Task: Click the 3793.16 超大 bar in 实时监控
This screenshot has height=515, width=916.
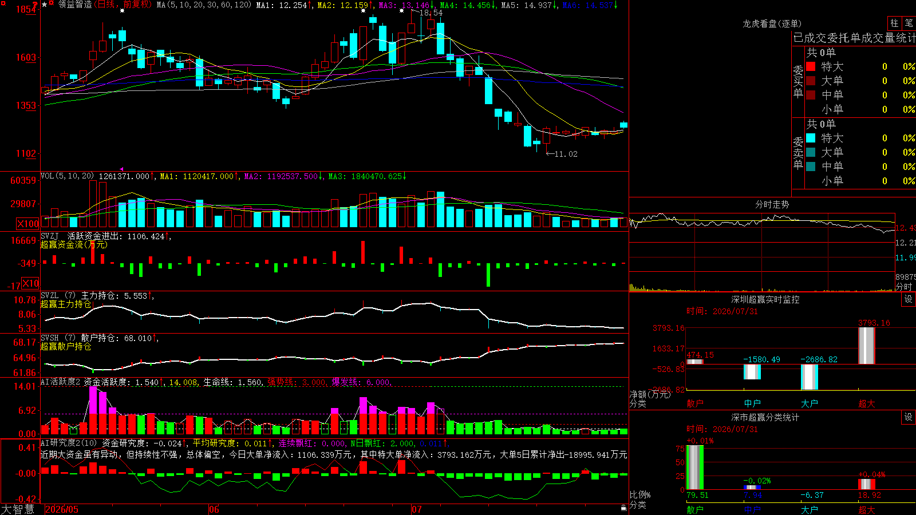Action: click(867, 346)
